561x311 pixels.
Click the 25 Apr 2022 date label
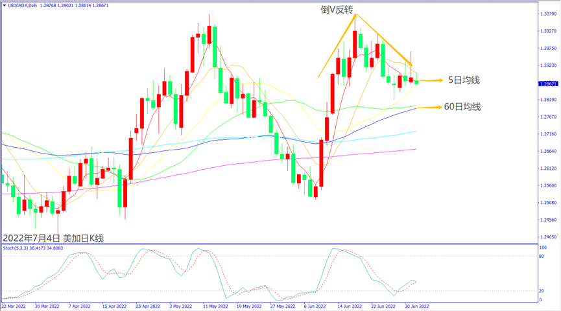[x=149, y=306]
